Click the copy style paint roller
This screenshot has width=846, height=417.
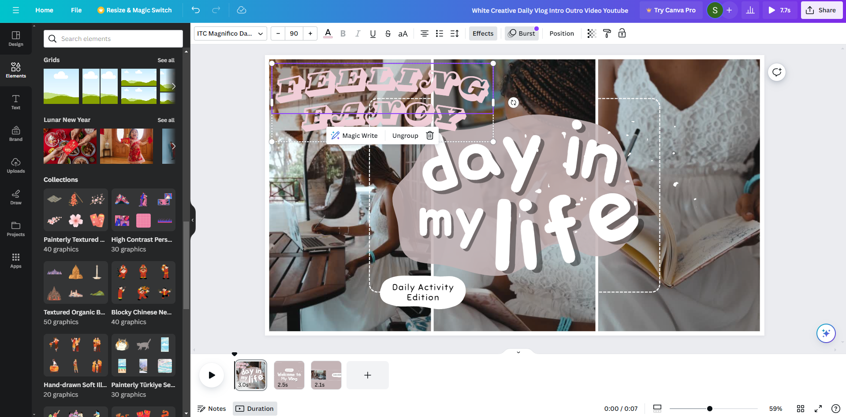[x=607, y=33]
